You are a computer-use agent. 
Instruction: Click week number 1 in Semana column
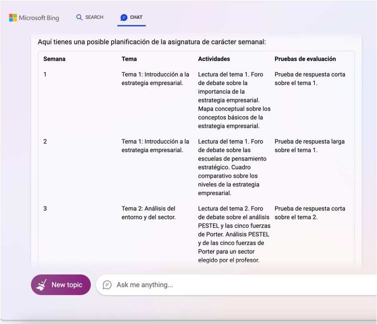pyautogui.click(x=45, y=75)
